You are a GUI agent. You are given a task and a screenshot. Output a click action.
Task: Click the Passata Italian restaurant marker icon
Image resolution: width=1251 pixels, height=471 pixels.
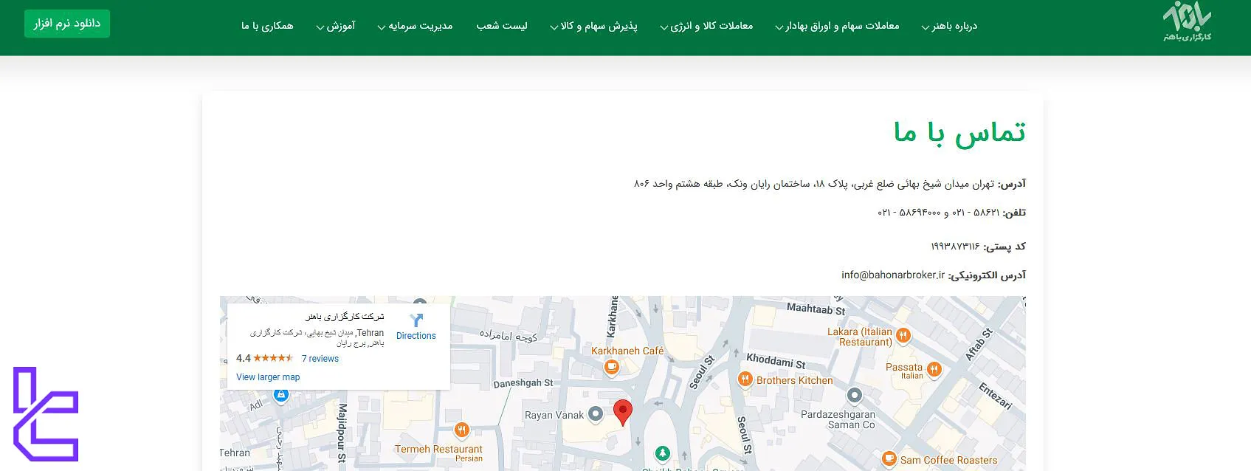934,369
